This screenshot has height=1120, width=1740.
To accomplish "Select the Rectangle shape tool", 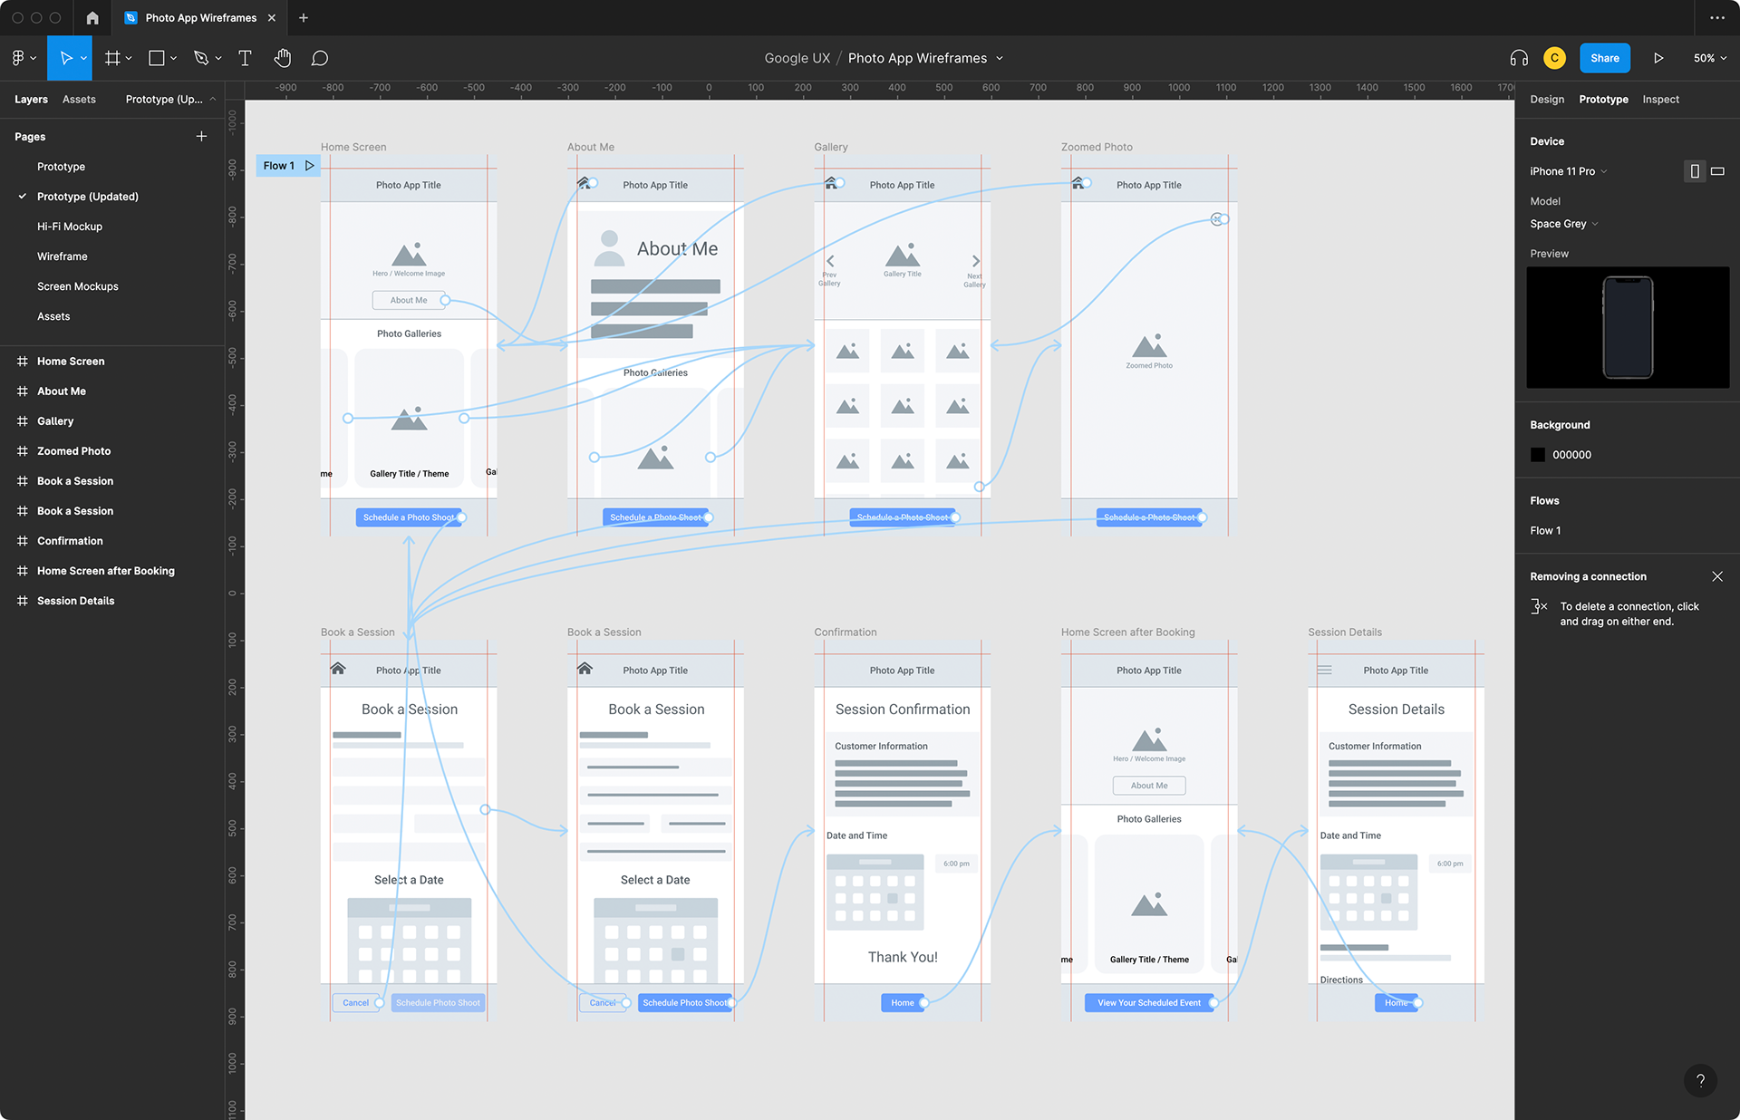I will 157,58.
